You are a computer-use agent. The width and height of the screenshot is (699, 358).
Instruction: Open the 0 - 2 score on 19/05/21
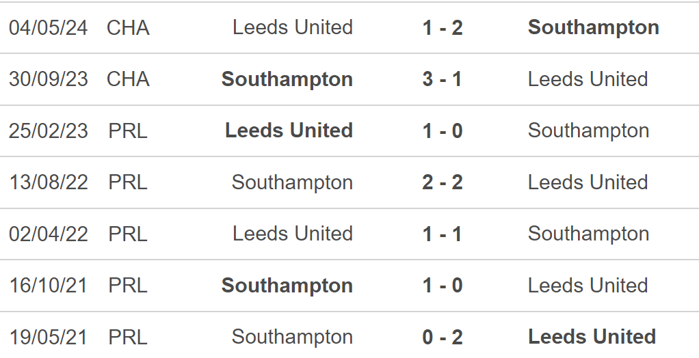(x=443, y=337)
